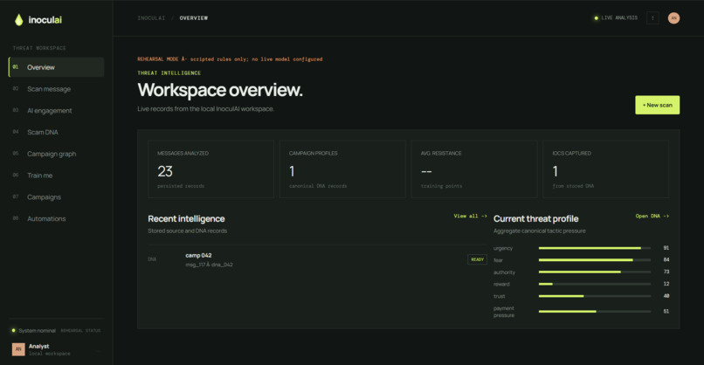Click the Avg. Resistance card
Viewport: 704px width, 365px height.
474,169
